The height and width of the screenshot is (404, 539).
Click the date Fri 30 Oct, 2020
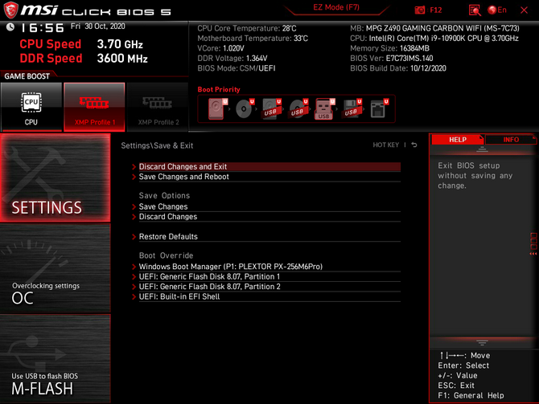[x=98, y=27]
